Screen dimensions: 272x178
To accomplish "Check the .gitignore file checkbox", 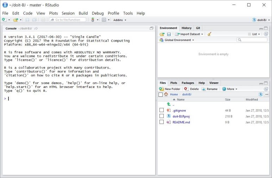I will click(x=162, y=110).
